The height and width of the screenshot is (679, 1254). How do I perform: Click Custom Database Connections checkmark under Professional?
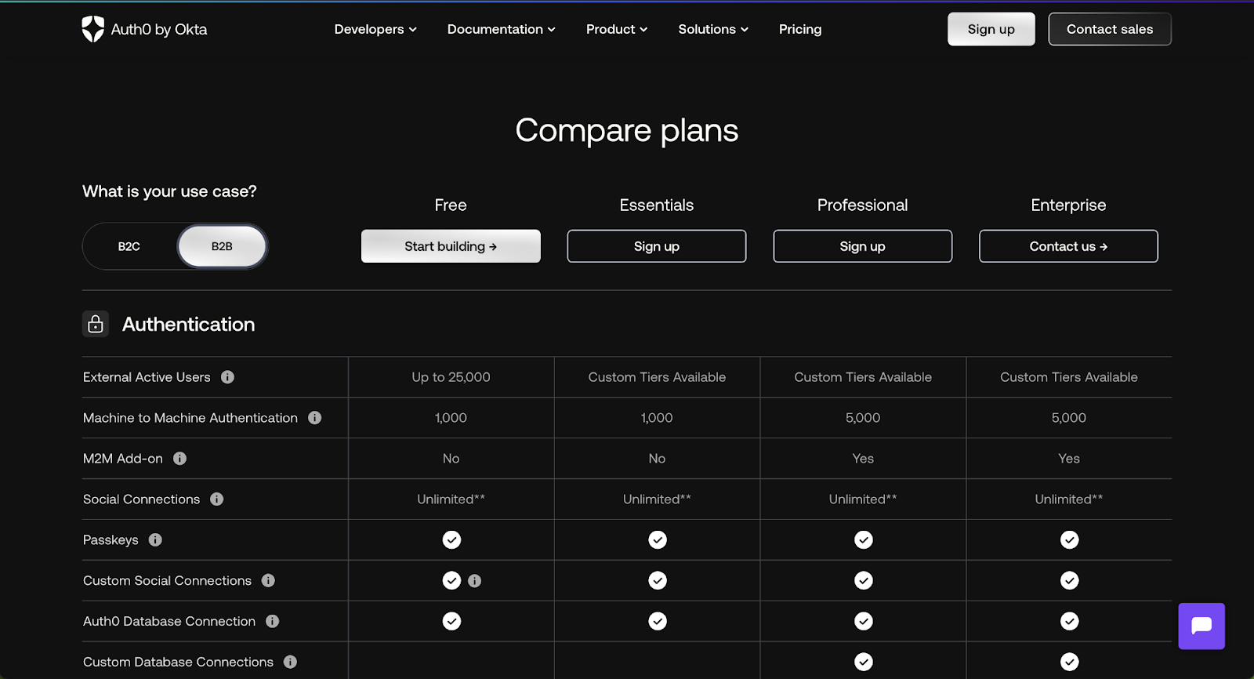[864, 663]
